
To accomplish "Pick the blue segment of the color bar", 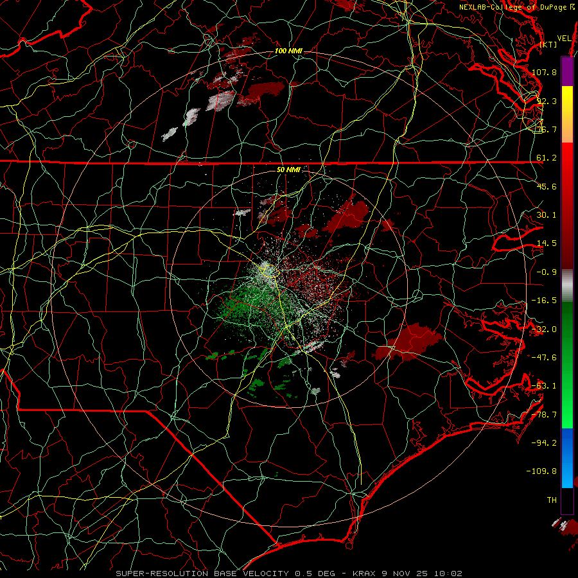I will [x=567, y=458].
